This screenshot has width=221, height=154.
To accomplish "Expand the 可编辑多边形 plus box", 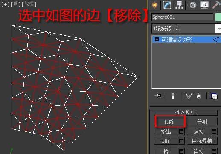I will pos(157,39).
